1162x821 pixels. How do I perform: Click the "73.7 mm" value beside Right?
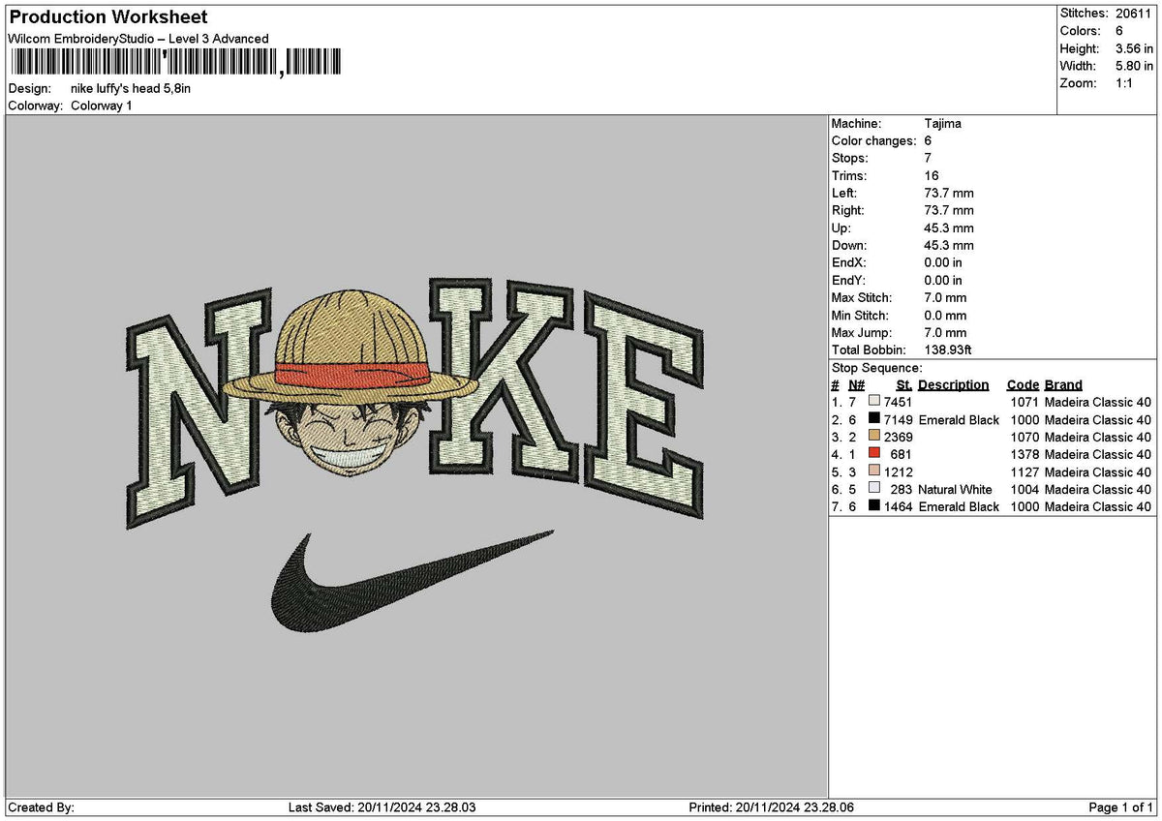pyautogui.click(x=949, y=210)
